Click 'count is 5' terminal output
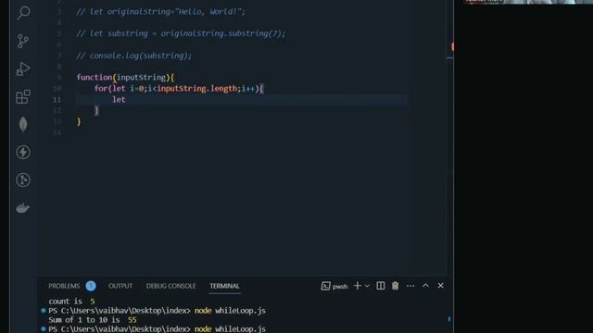This screenshot has width=593, height=333. (x=72, y=302)
